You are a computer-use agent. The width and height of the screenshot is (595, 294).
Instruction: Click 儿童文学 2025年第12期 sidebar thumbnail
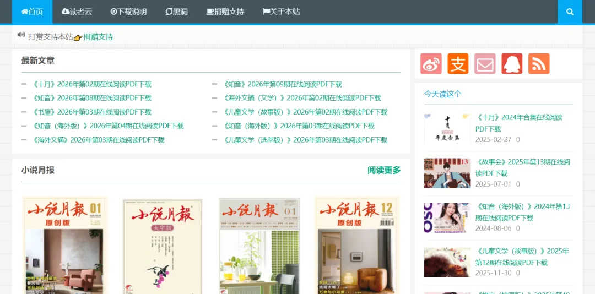(447, 263)
